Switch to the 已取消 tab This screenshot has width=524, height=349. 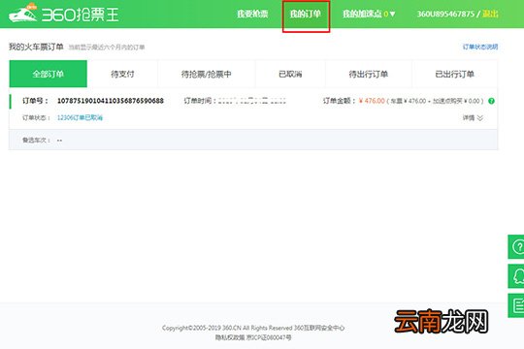[290, 74]
